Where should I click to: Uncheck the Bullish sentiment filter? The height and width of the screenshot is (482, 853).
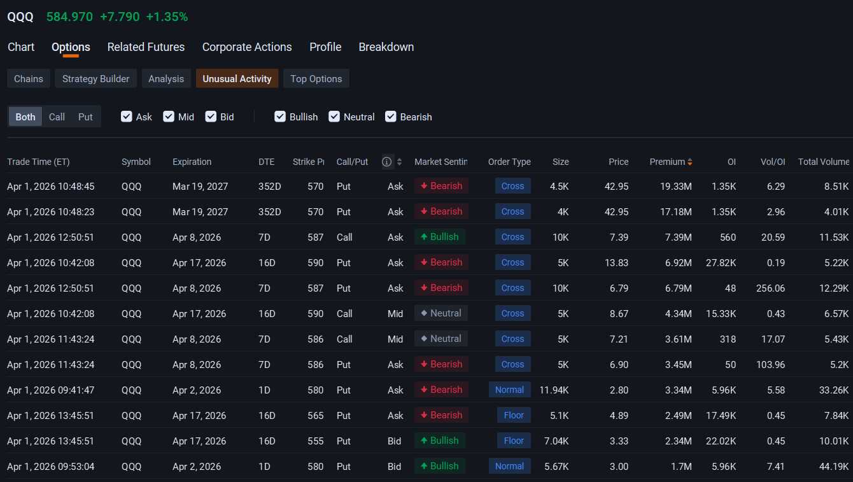280,117
